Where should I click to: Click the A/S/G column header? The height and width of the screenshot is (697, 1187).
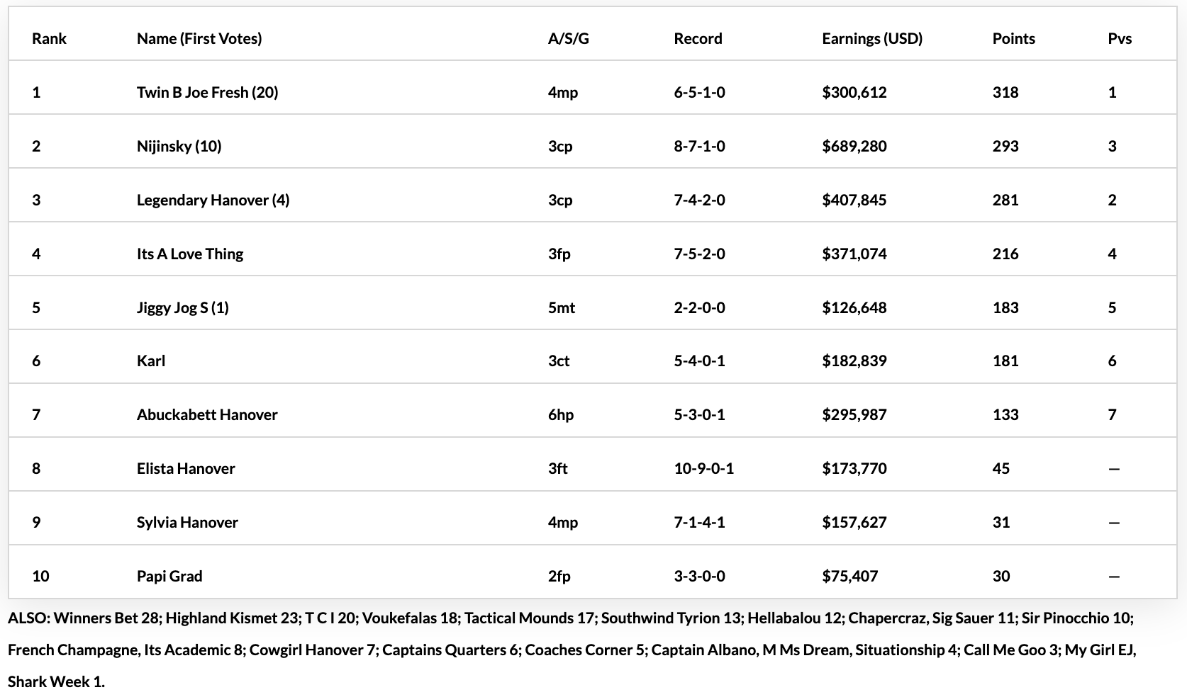[x=569, y=38]
